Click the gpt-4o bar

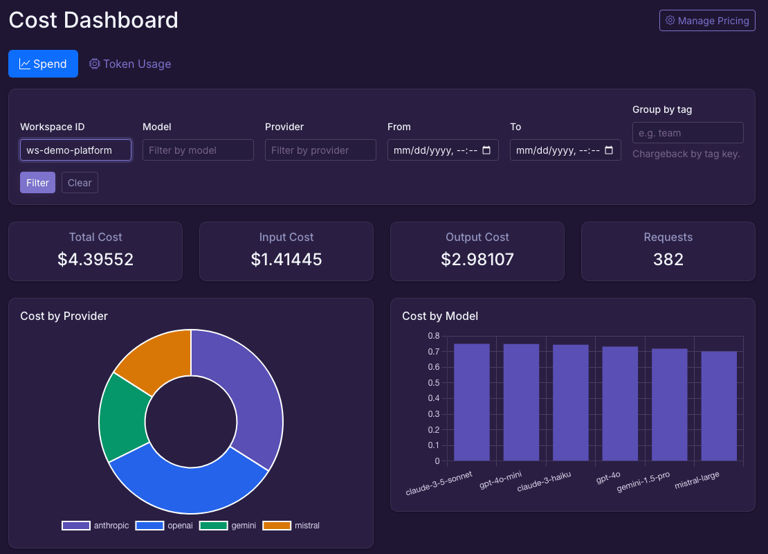pos(620,404)
